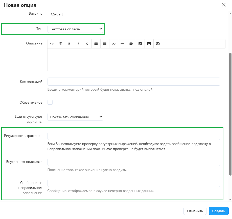232x219 pixels.
Task: Insert a horizontal line
Action: click(x=122, y=44)
